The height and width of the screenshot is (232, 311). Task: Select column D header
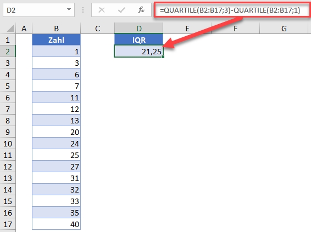(139, 29)
